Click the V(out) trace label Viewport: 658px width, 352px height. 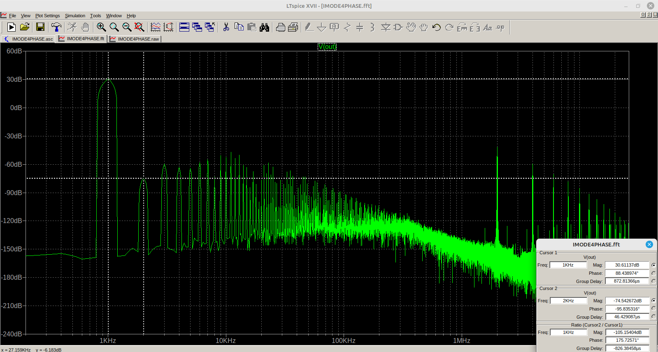(x=327, y=47)
